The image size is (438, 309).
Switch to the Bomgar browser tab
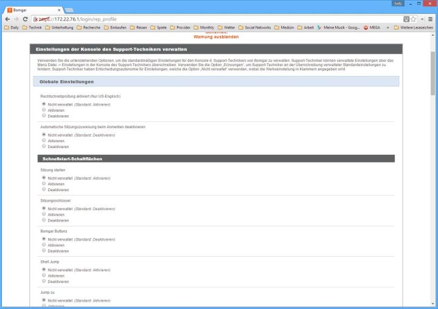click(30, 10)
